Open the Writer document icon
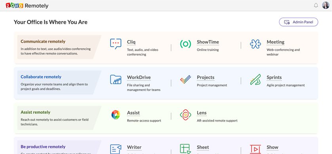 pos(116,149)
